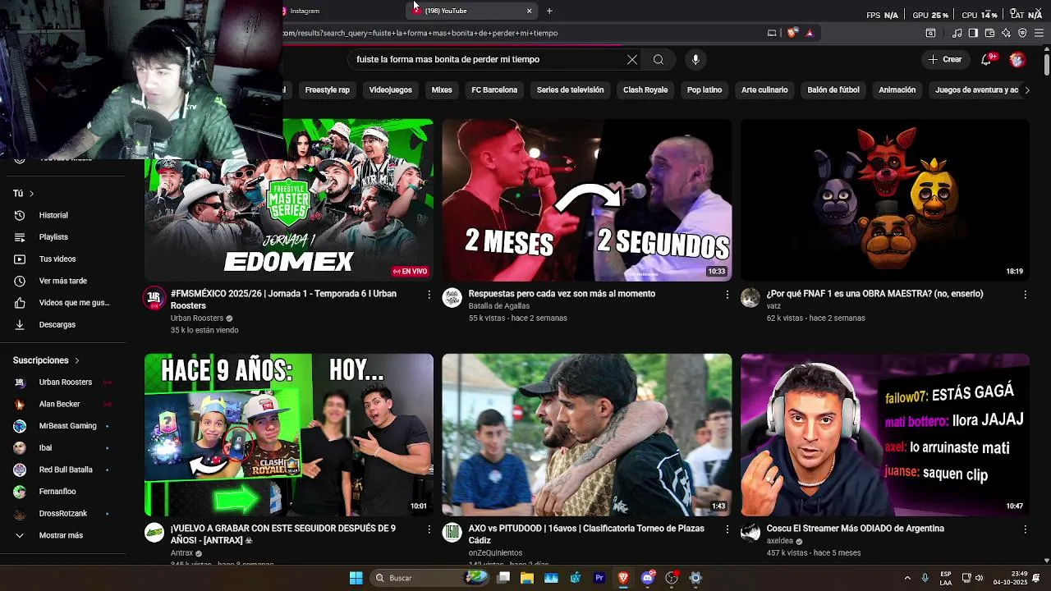This screenshot has height=591, width=1051.
Task: Open the 2 MESES 2 SEGUNDOS video thumbnail
Action: 587,200
